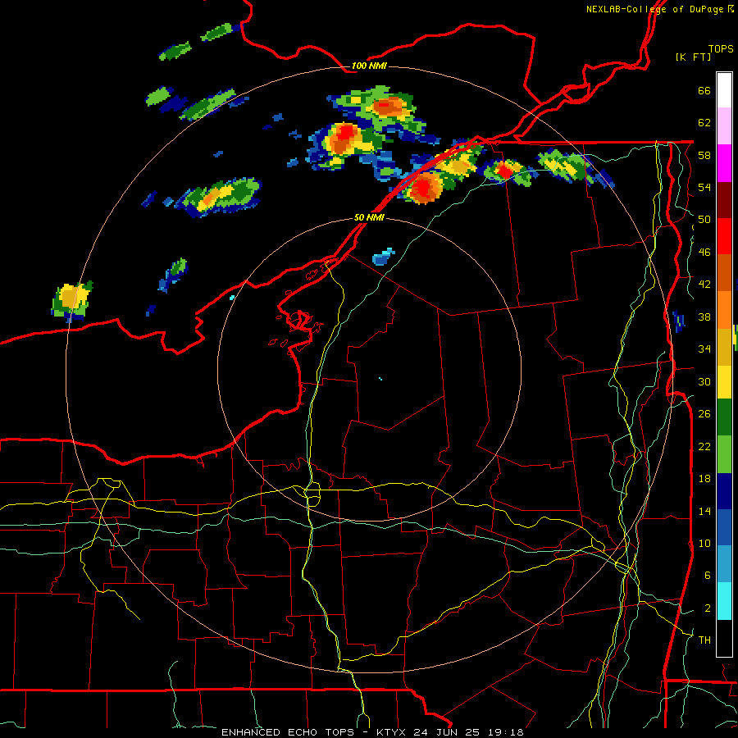Click the yellow-green storm cell at far west edge
Screen dimensions: 738x738
[71, 301]
